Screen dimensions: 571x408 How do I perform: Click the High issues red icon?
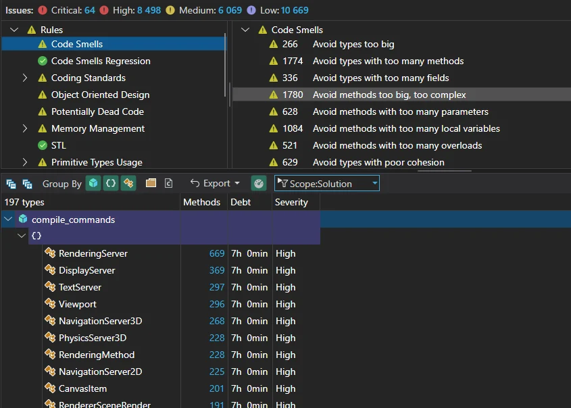104,10
